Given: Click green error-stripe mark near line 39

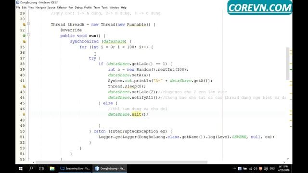Looking at the screenshot, I should click(291, 69).
